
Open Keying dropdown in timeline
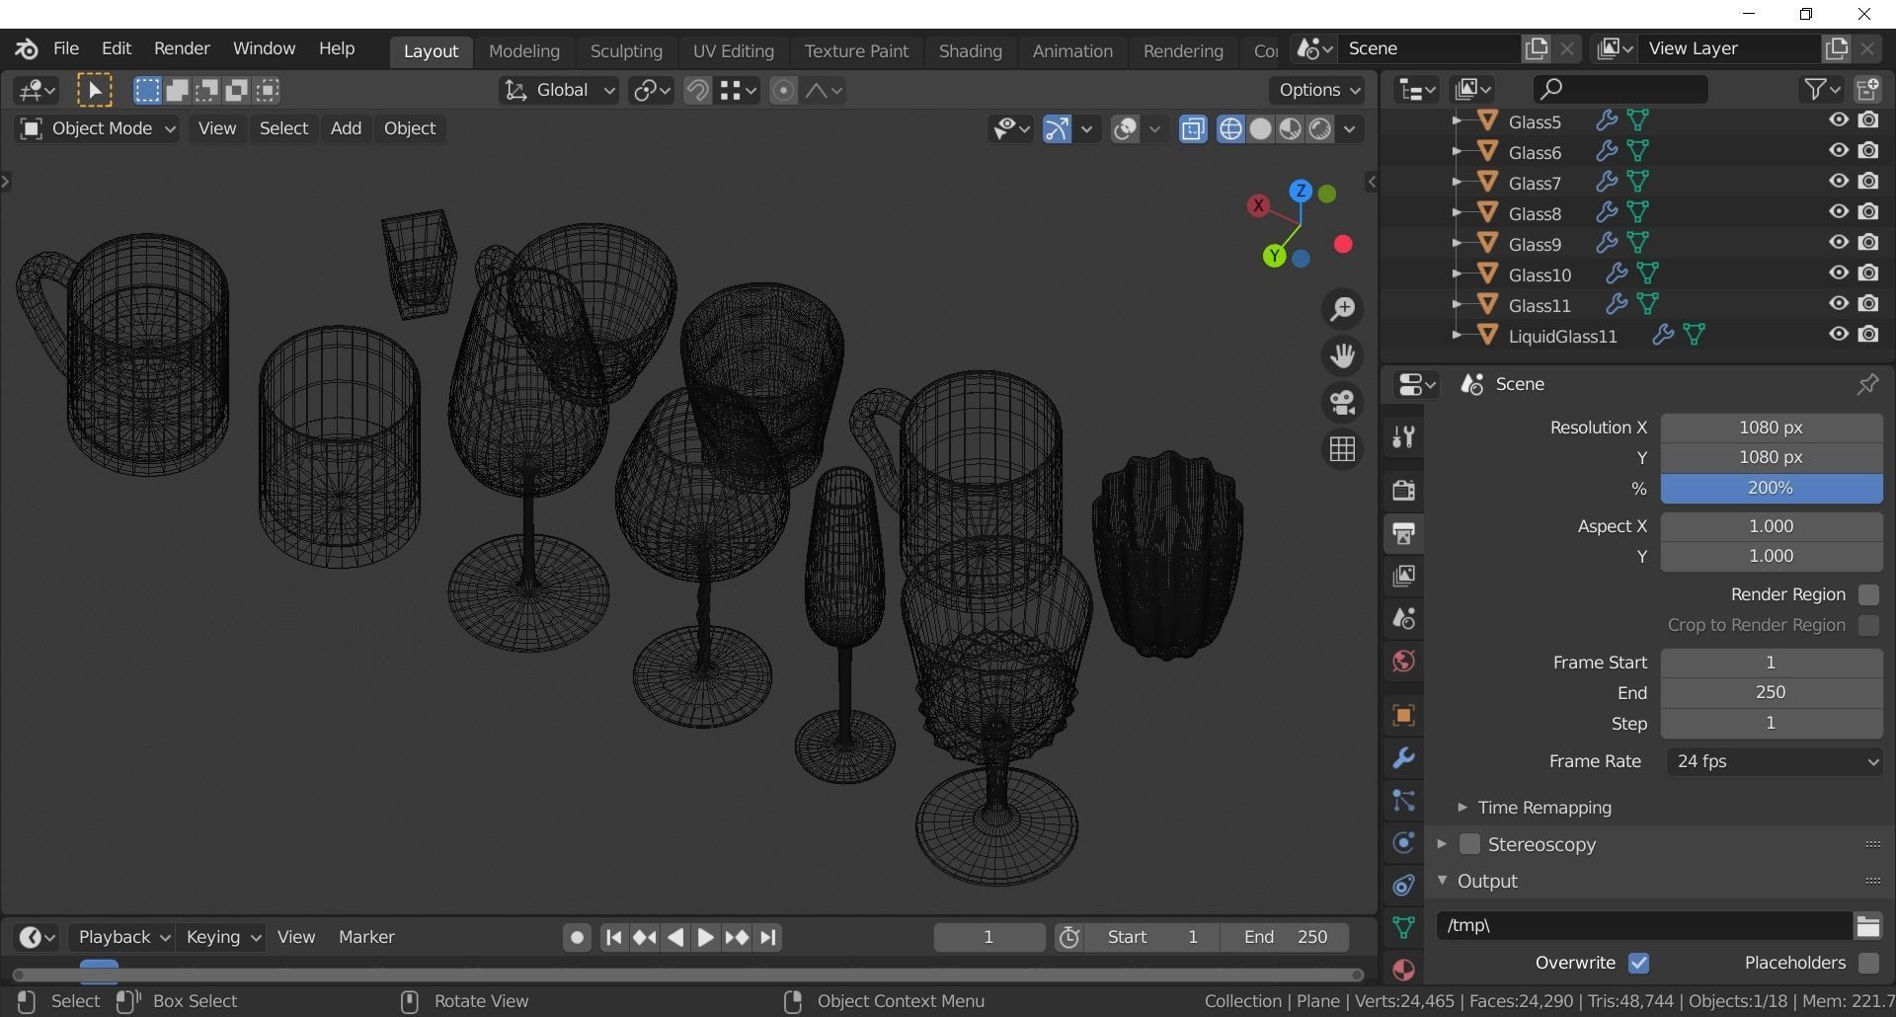[221, 937]
